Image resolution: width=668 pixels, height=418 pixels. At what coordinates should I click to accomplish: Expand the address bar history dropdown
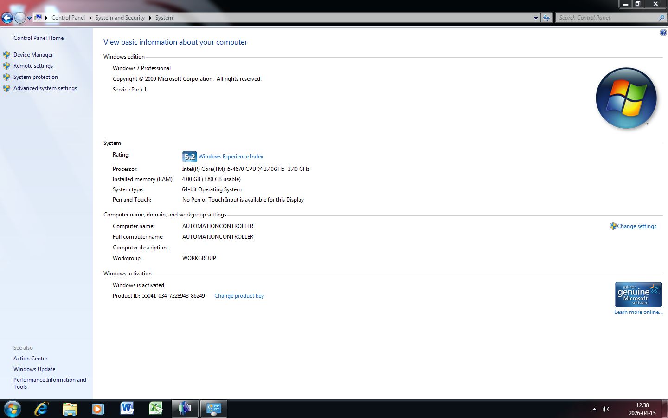[536, 18]
